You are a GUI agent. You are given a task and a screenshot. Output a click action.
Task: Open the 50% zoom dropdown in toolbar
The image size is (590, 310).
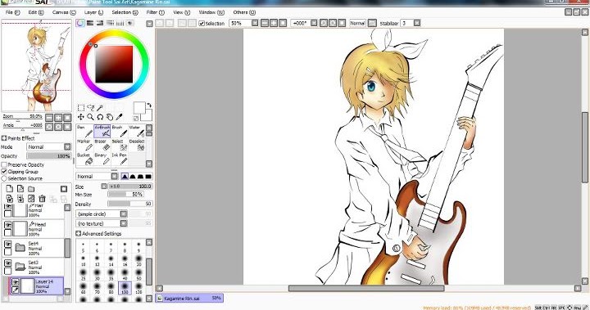coord(255,23)
